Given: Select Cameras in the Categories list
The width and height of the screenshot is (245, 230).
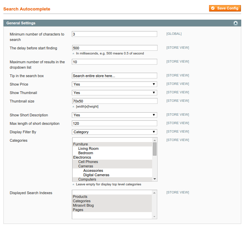Looking at the screenshot, I should pos(112,166).
